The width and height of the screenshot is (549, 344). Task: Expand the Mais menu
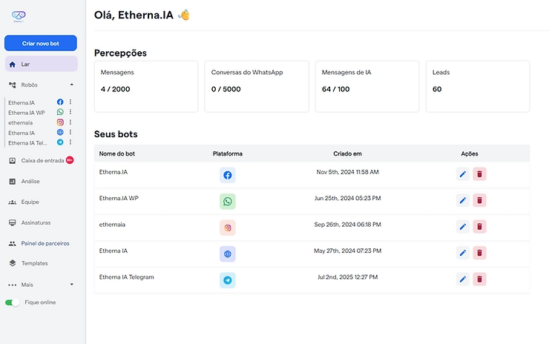(x=71, y=284)
